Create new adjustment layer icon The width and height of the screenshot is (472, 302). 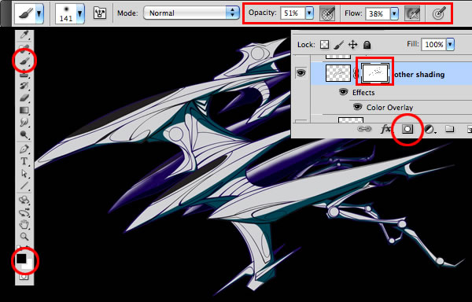[x=430, y=129]
